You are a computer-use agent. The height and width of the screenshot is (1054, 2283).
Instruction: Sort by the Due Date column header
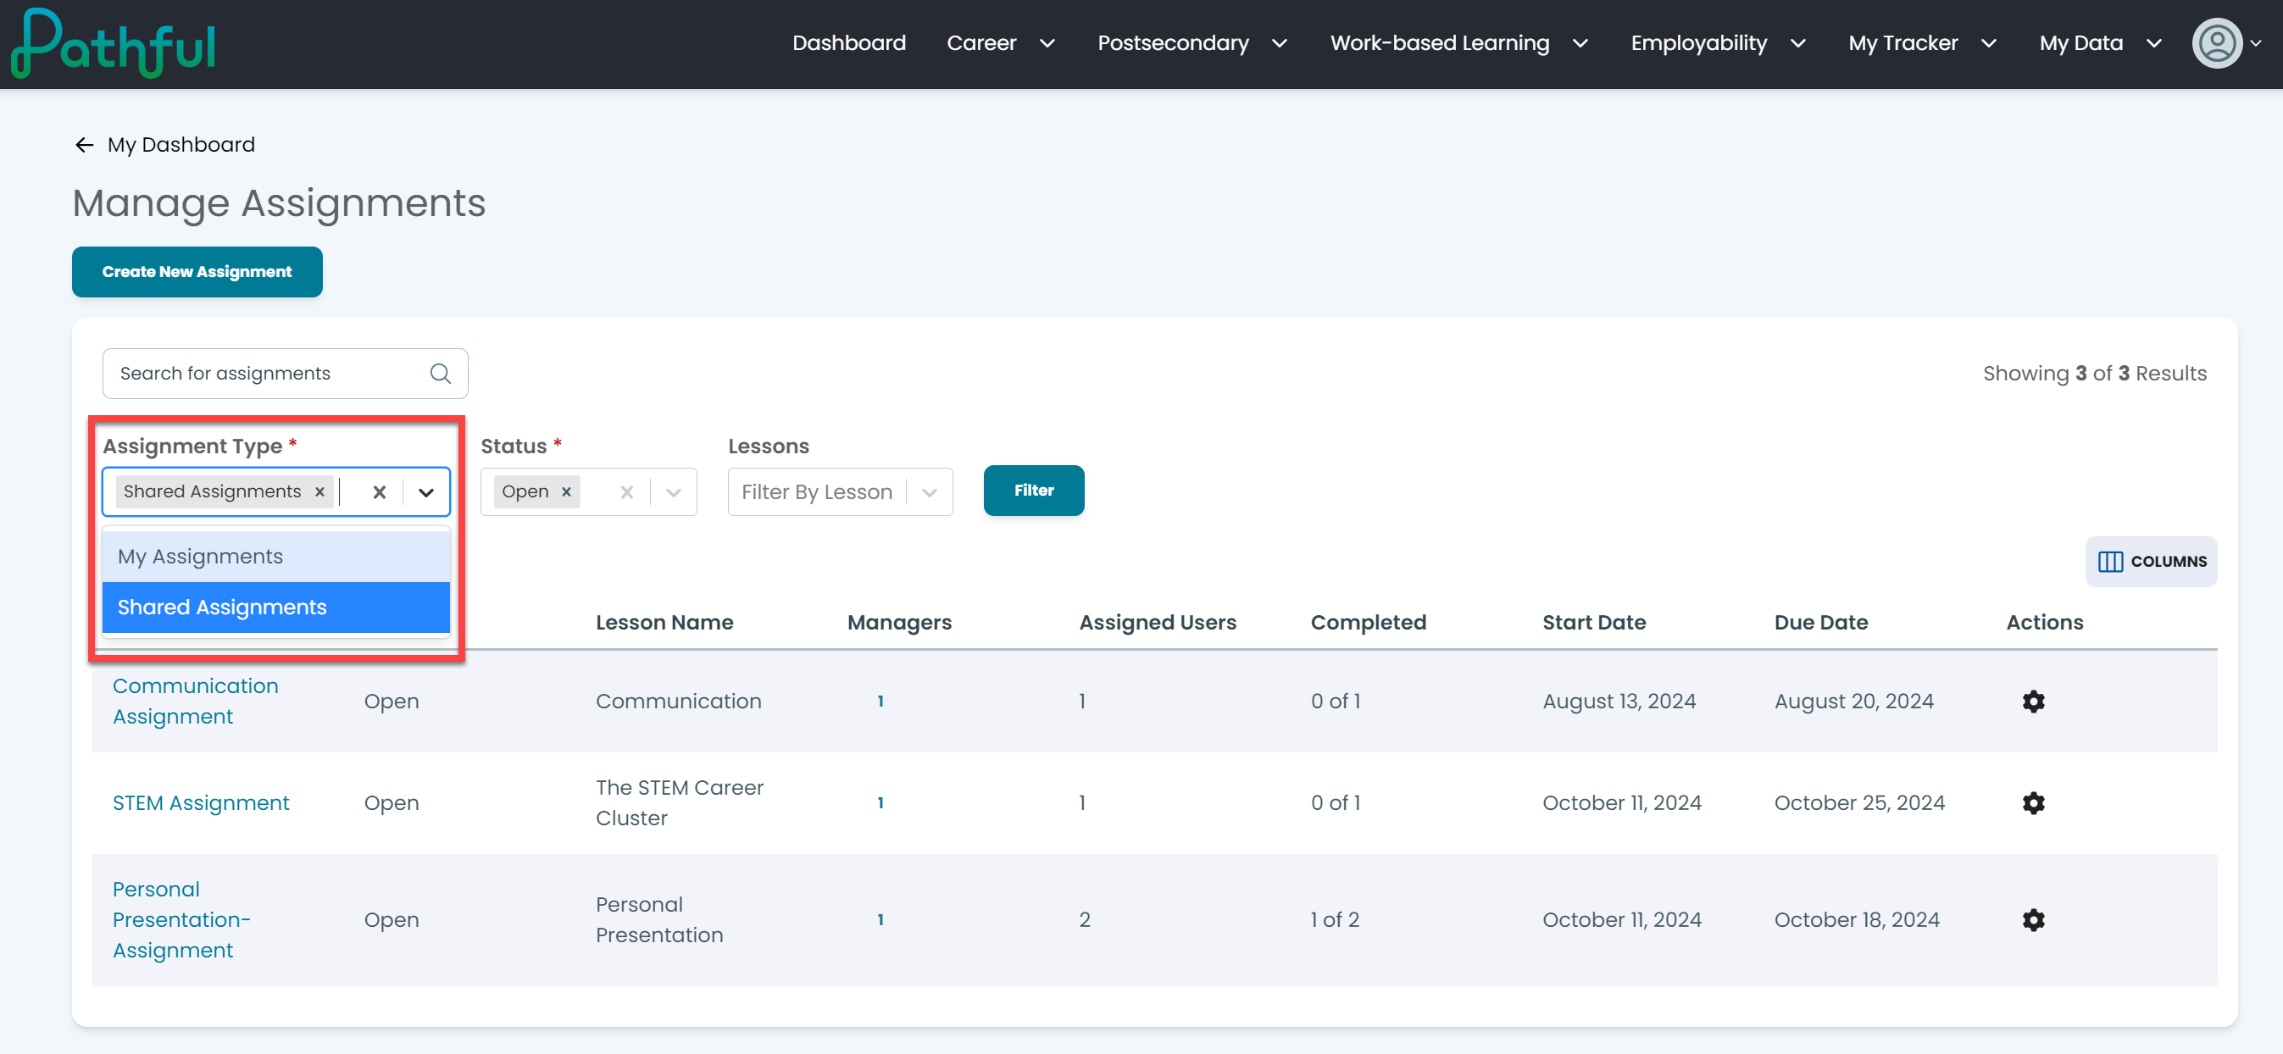tap(1821, 623)
